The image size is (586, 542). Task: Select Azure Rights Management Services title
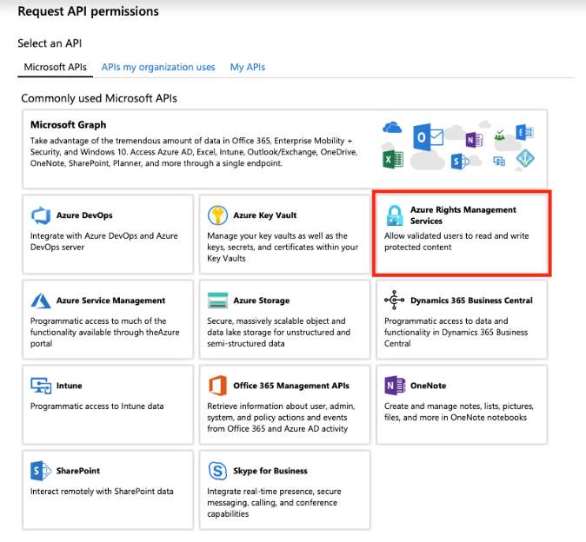point(463,215)
